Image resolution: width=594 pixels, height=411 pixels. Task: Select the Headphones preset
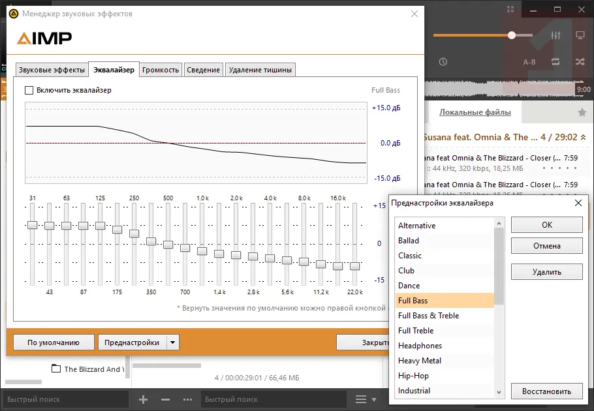(x=445, y=346)
